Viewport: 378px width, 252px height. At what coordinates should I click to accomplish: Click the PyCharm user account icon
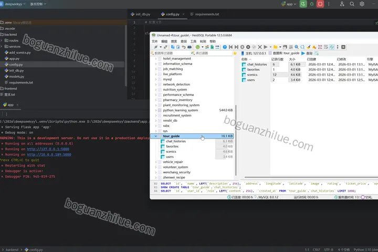tap(342, 4)
